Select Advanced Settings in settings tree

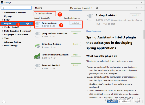coord(13,42)
